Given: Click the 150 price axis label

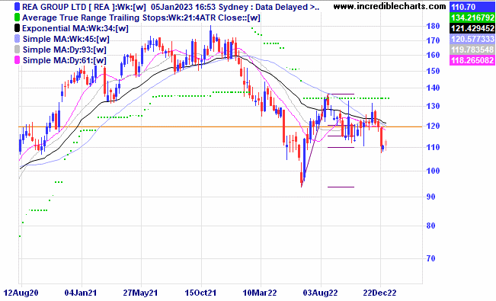Looking at the screenshot, I should [433, 71].
